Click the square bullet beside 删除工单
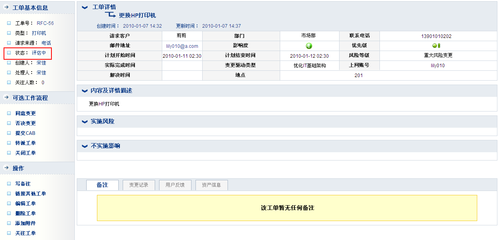Screen dimensions: 499x240 coord(9,214)
